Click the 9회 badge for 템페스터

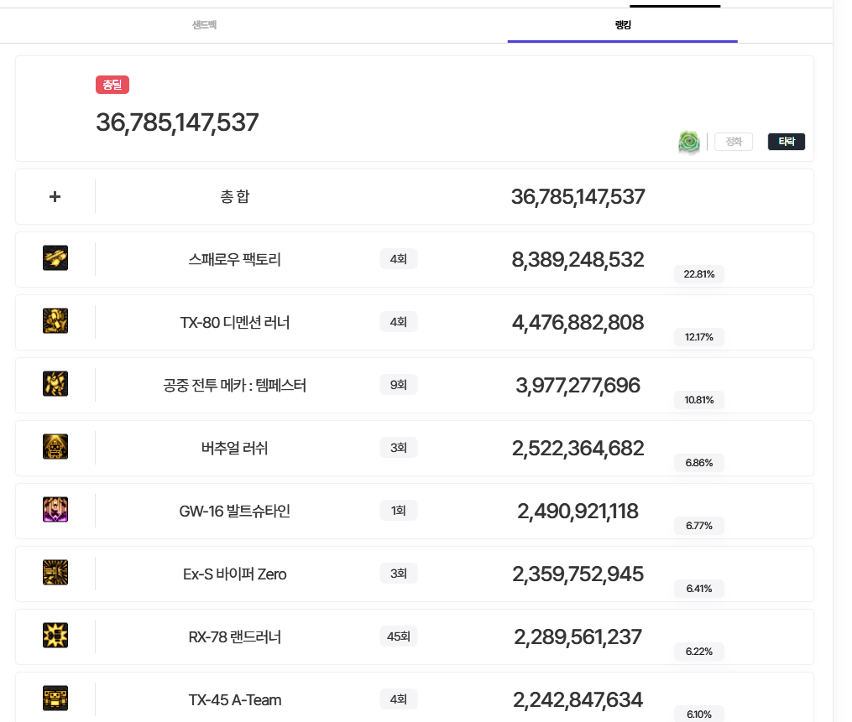399,385
